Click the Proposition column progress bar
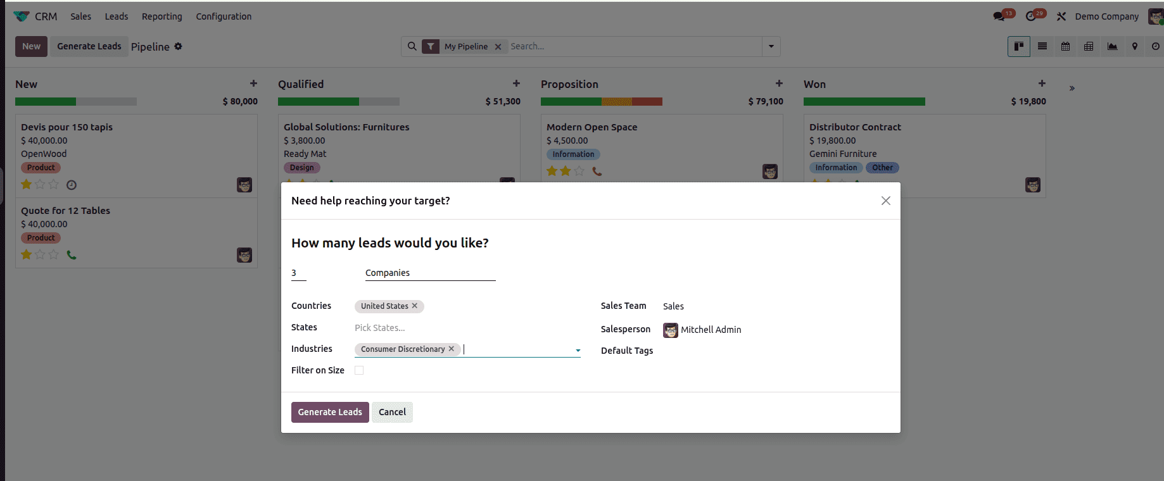 pyautogui.click(x=601, y=101)
